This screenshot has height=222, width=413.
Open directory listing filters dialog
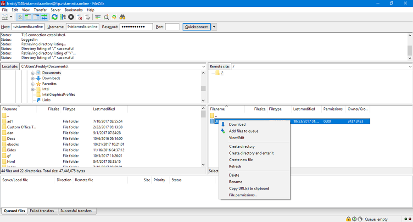pyautogui.click(x=98, y=17)
